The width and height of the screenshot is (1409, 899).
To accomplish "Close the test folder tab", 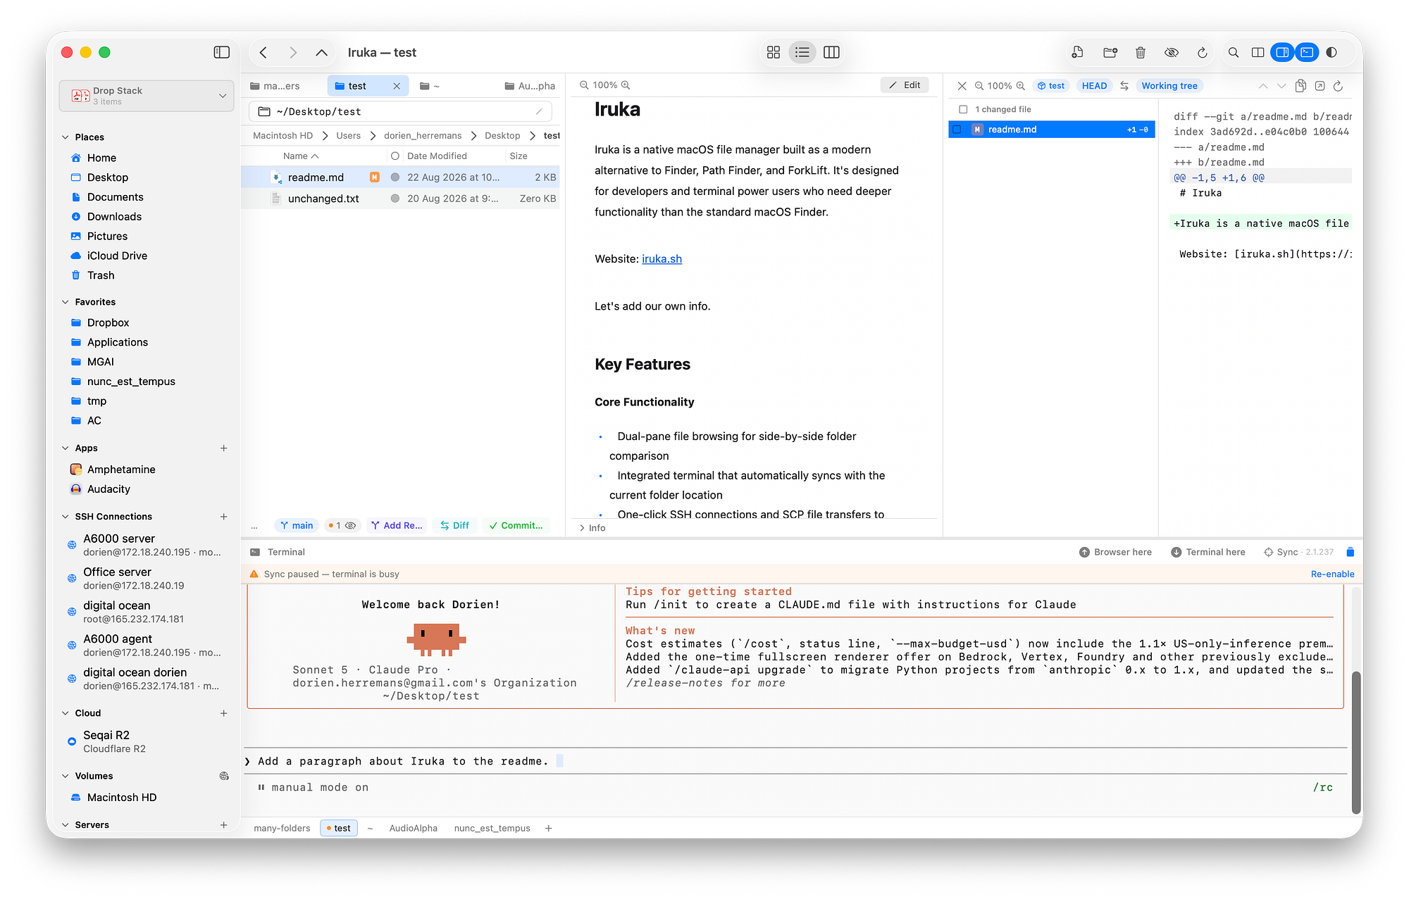I will 397,86.
